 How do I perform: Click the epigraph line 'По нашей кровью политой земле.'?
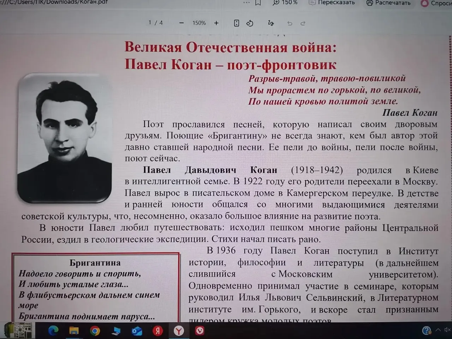tap(323, 101)
